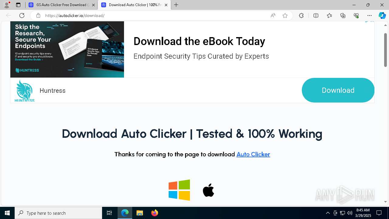389x219 pixels.
Task: Open the Extensions puzzle icon
Action: point(301,16)
